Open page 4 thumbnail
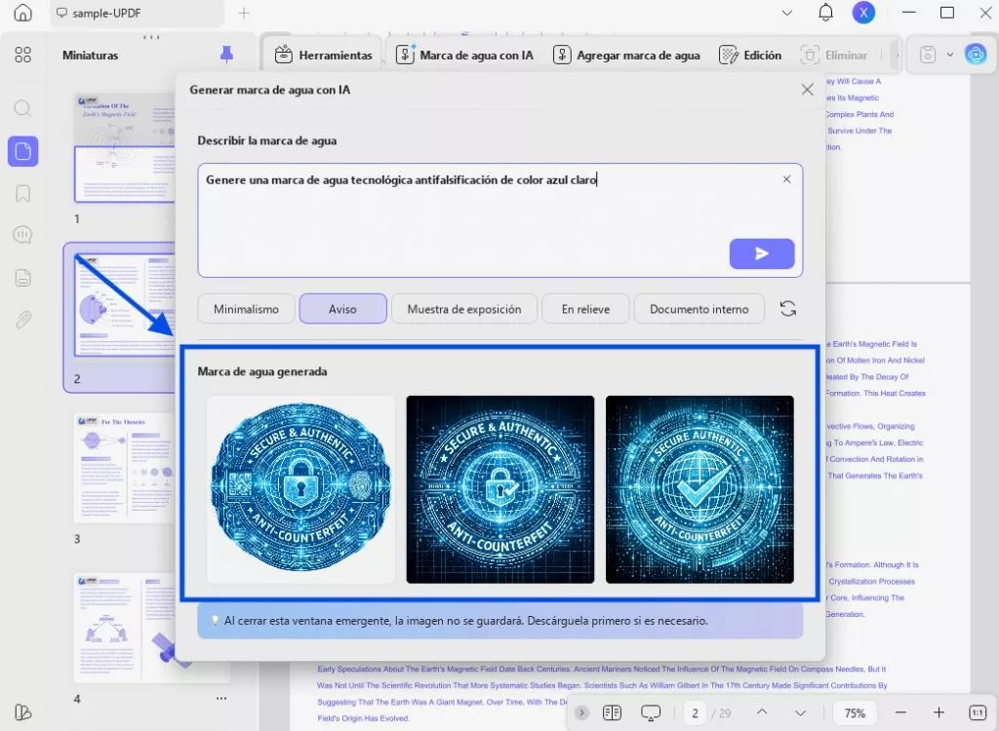 (x=125, y=628)
